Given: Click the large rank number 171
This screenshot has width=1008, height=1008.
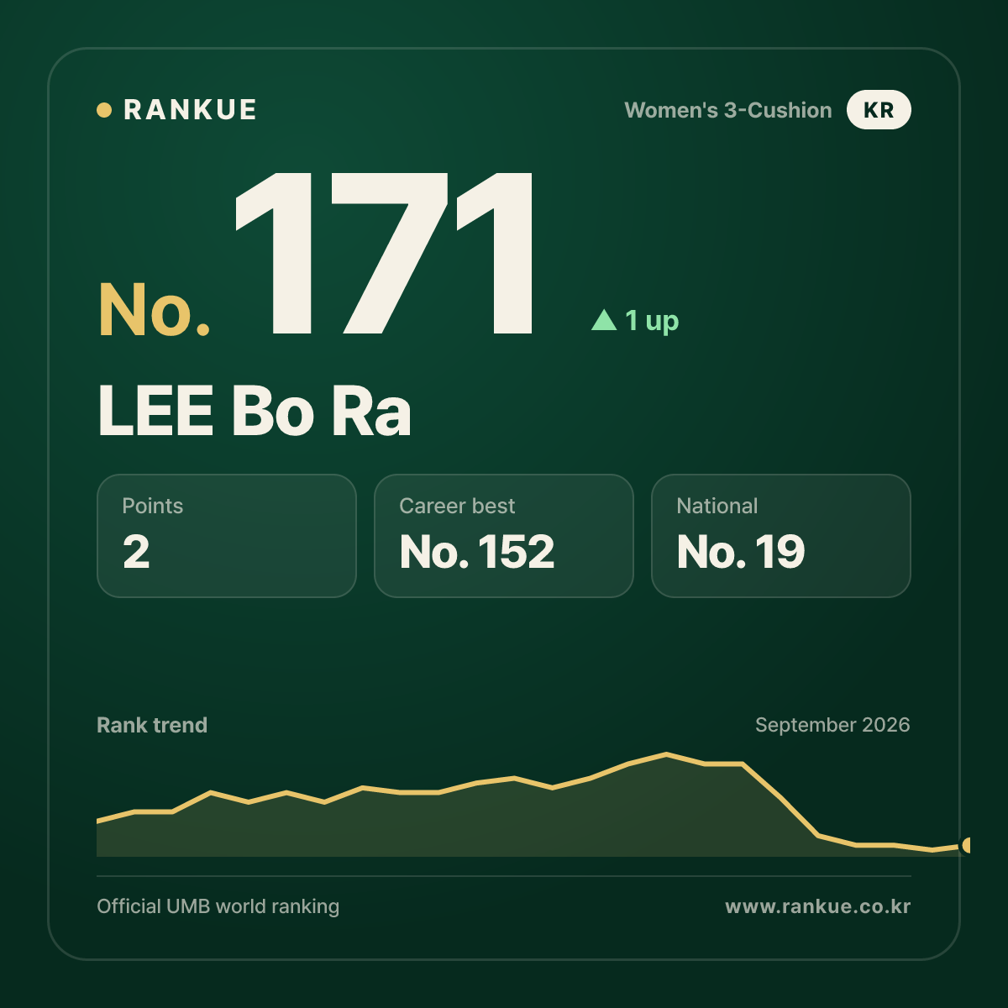Looking at the screenshot, I should click(x=384, y=253).
